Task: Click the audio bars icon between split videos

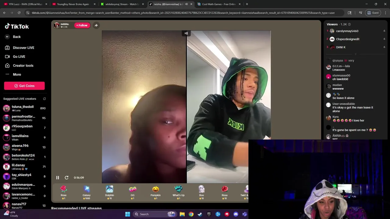Action: [186, 33]
